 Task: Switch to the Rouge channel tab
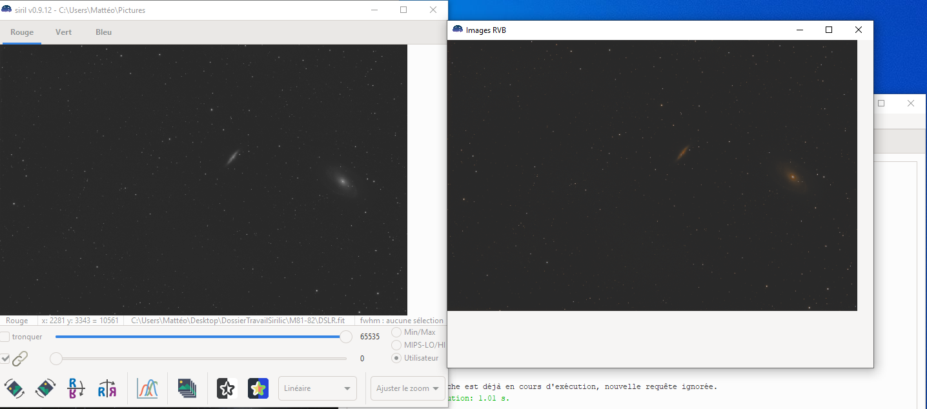coord(22,32)
